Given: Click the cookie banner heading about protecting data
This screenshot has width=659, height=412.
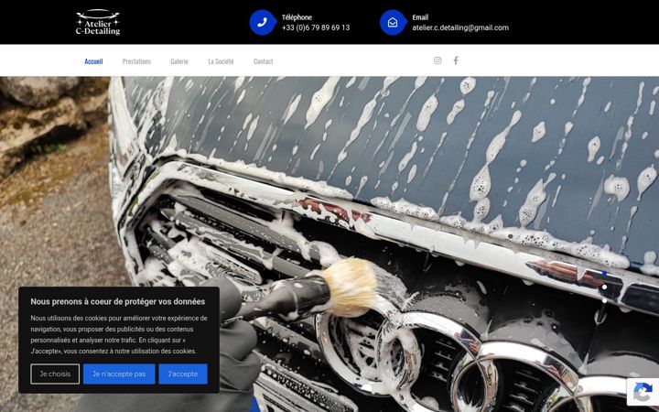Looking at the screenshot, I should [x=118, y=301].
